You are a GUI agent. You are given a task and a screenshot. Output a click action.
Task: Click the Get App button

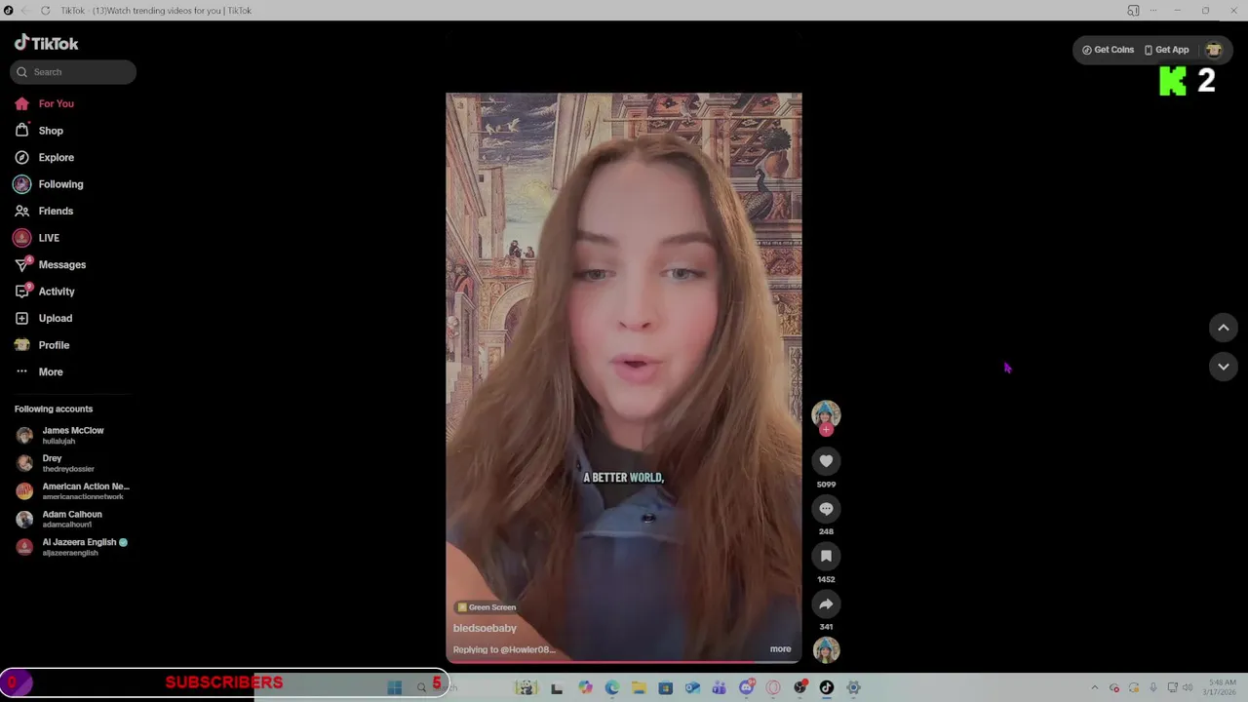1167,50
